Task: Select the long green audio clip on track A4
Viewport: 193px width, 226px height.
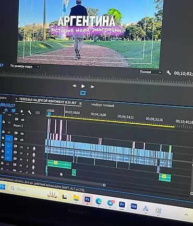Action: tap(59, 164)
